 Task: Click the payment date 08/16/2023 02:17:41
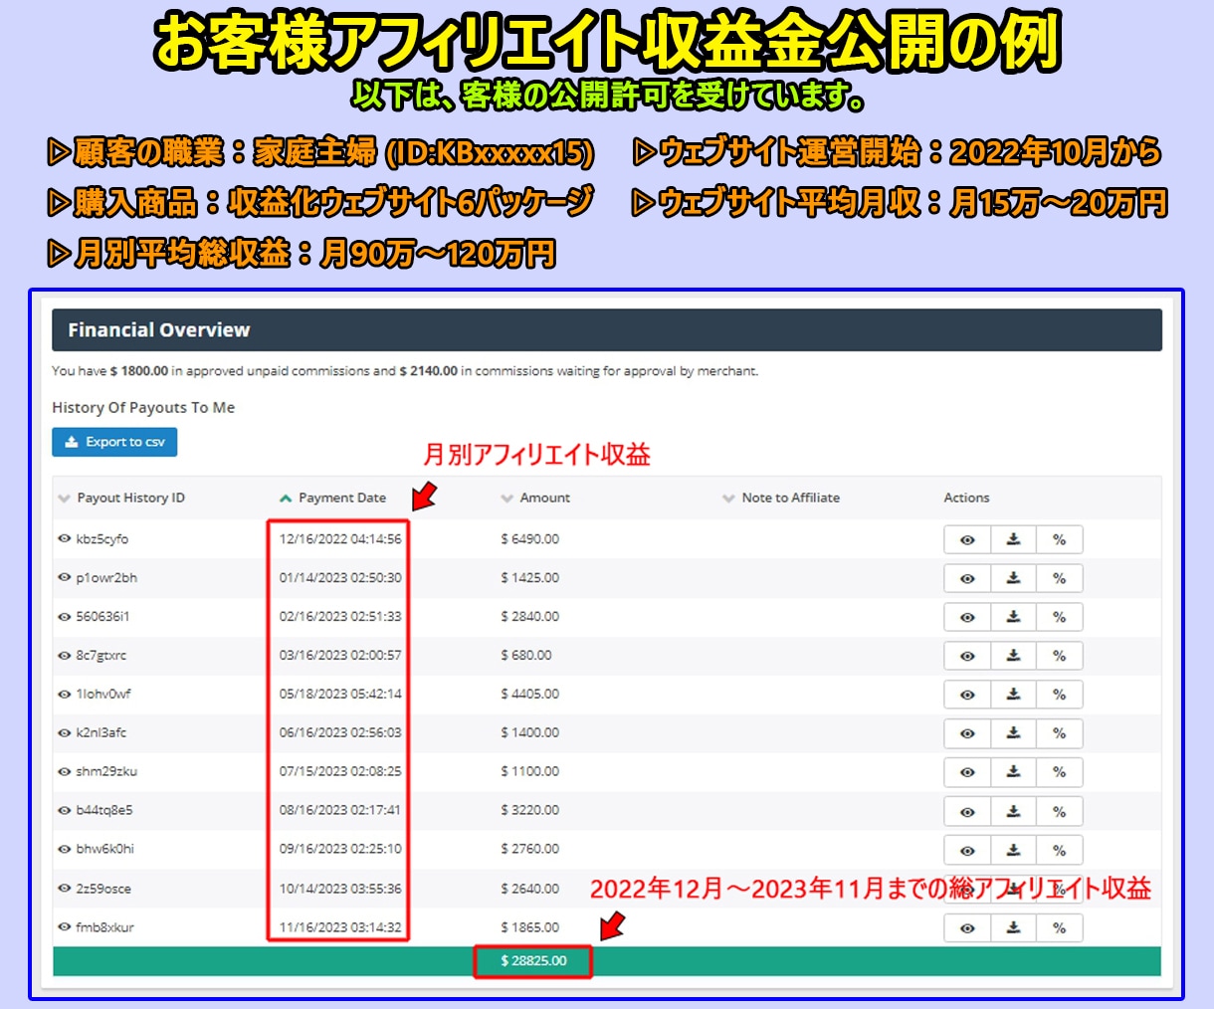click(x=340, y=810)
